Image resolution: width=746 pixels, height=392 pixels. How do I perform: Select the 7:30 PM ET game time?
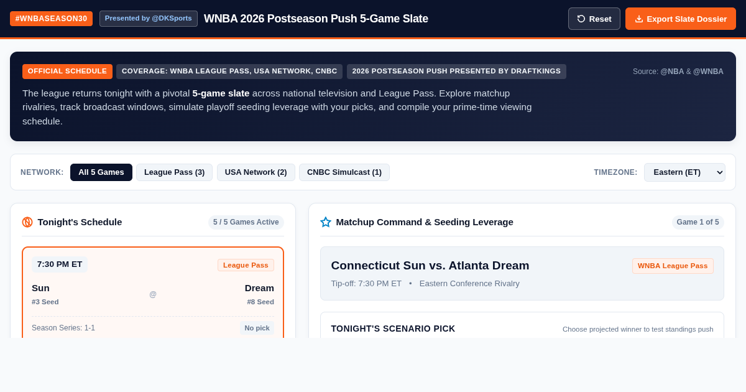[x=60, y=264]
